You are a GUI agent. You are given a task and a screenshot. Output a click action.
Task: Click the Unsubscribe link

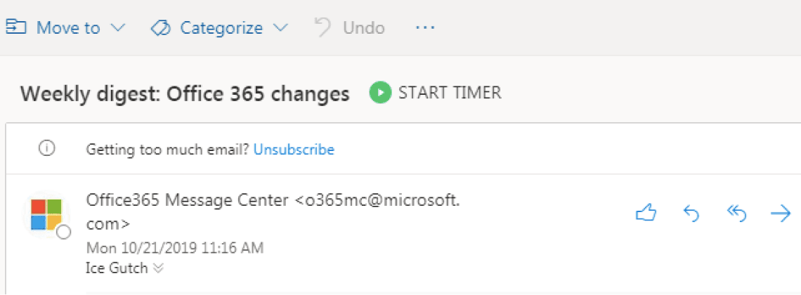coord(294,149)
